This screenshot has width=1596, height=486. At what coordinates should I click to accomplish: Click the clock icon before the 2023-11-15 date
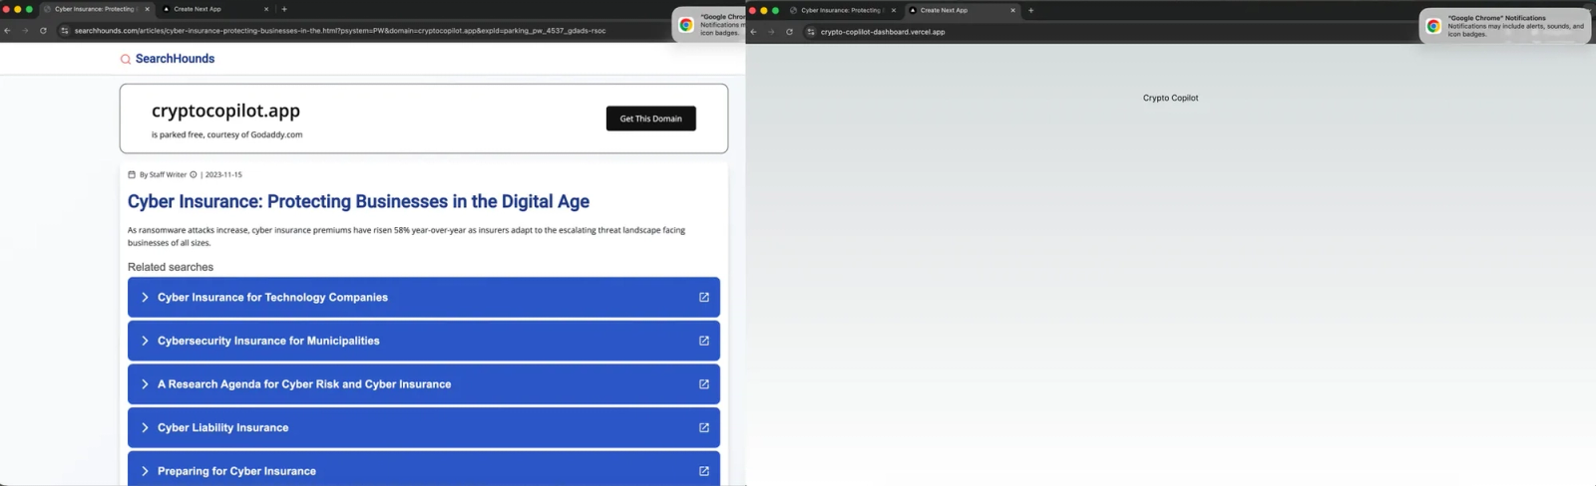194,174
